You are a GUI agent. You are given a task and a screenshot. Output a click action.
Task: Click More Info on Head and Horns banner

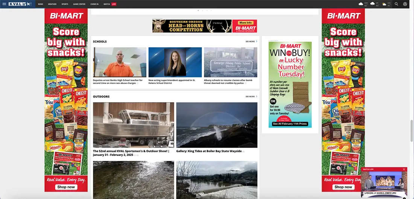[x=245, y=23]
